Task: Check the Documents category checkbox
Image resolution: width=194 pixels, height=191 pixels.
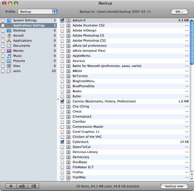Action: coord(3,46)
